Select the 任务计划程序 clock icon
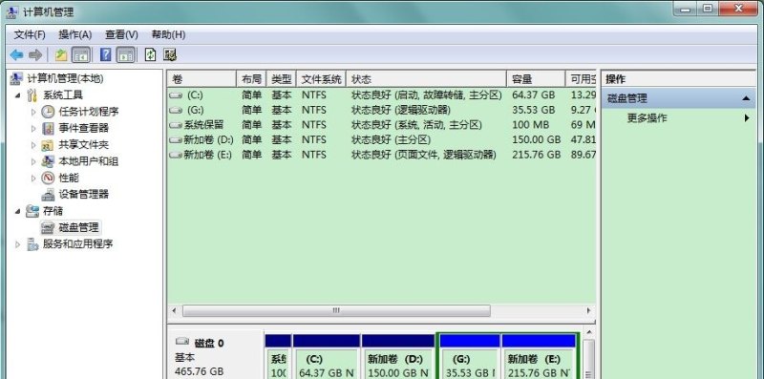 coord(48,112)
